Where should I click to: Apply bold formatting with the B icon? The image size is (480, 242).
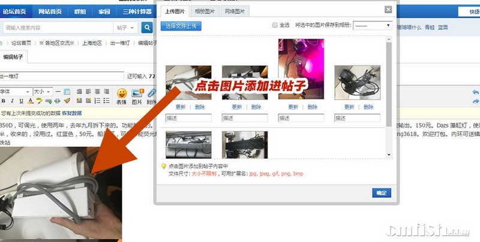3,101
